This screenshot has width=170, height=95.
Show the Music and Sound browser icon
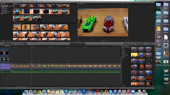(x=137, y=44)
